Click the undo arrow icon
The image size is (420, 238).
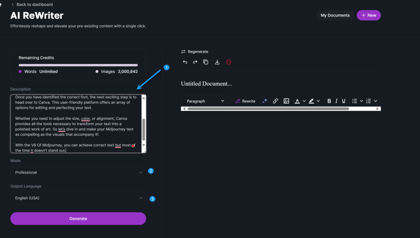[x=185, y=62]
